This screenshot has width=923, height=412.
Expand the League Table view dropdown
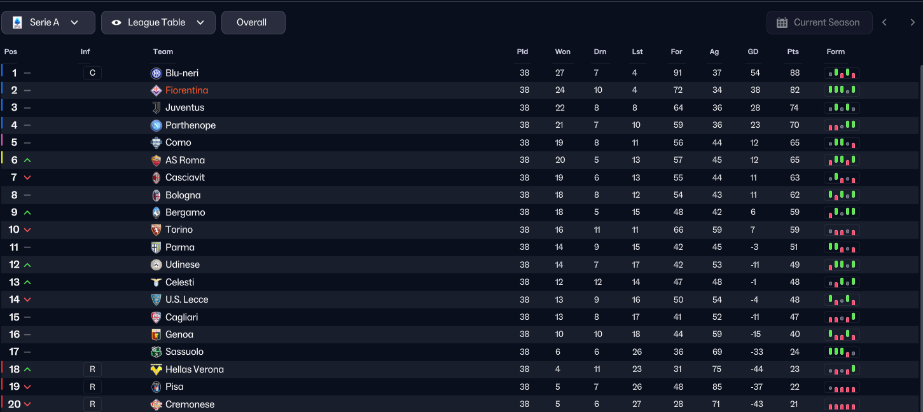(158, 23)
